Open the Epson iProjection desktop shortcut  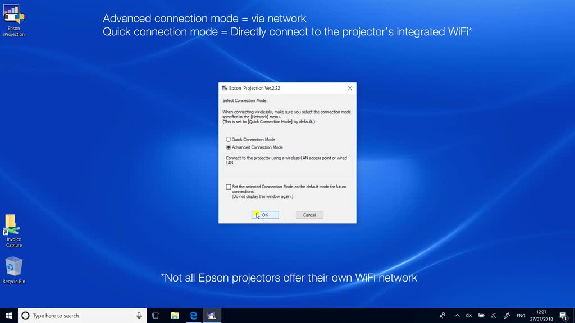coord(14,20)
